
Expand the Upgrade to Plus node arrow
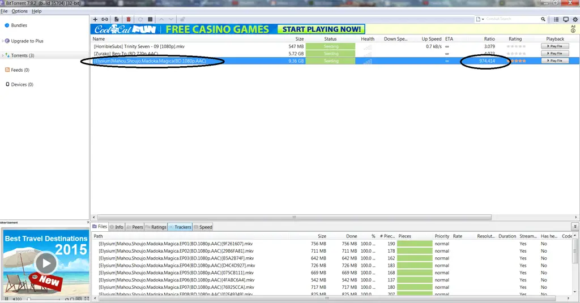click(3, 41)
